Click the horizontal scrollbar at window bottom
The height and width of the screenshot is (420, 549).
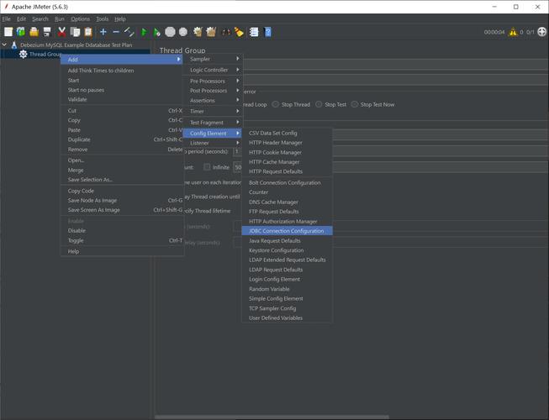272,417
